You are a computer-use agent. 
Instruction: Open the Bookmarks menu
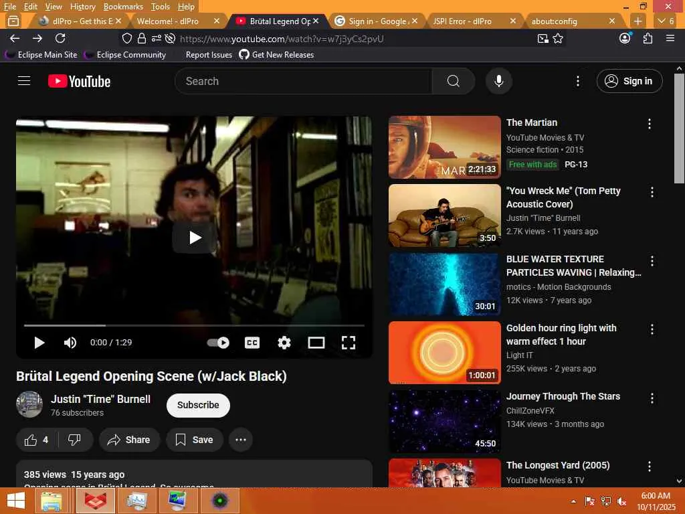pos(123,7)
